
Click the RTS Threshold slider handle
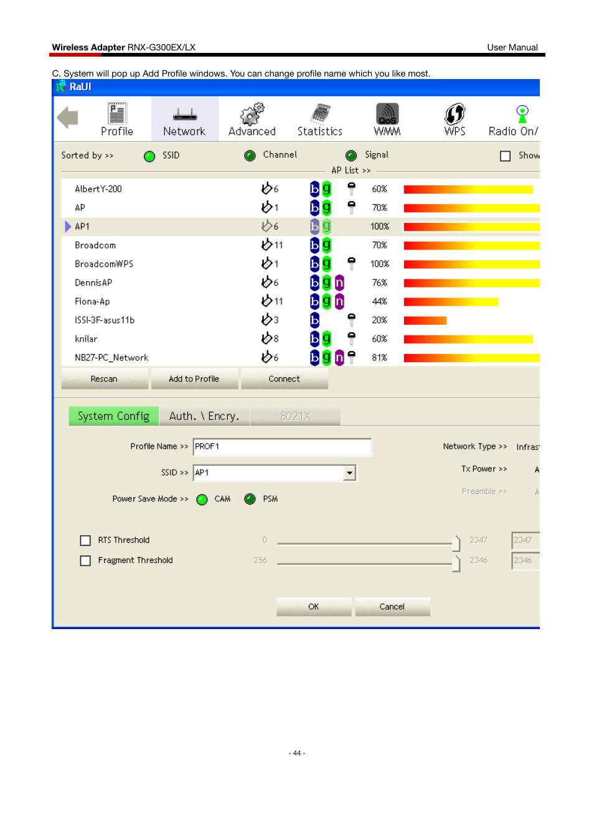coord(456,543)
